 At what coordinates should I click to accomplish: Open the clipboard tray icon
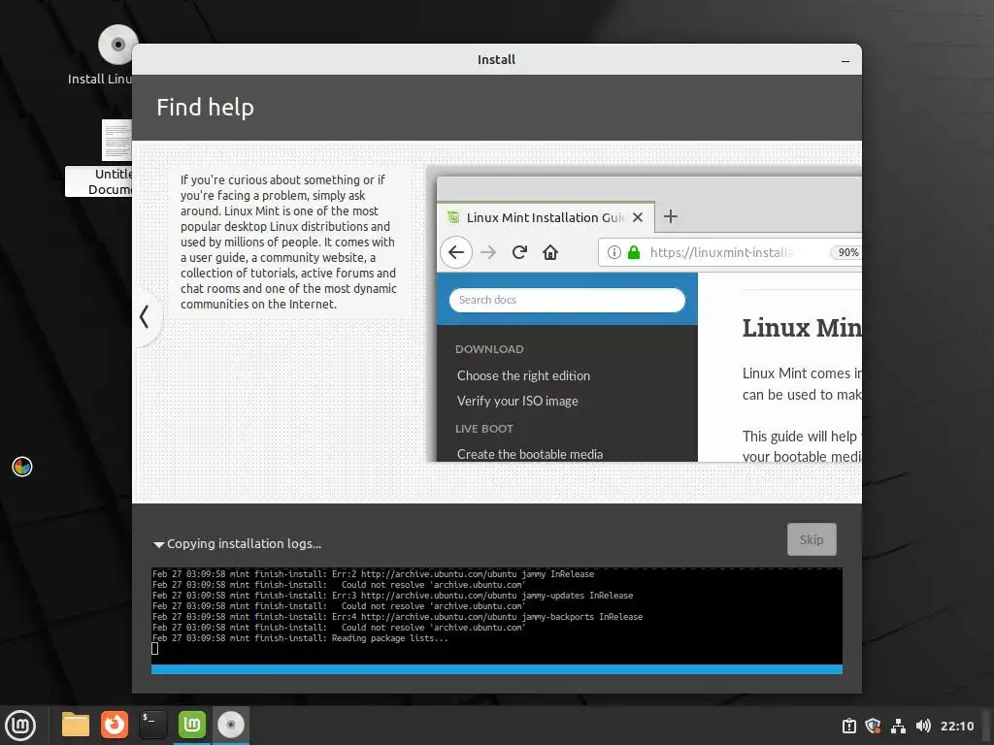[848, 726]
